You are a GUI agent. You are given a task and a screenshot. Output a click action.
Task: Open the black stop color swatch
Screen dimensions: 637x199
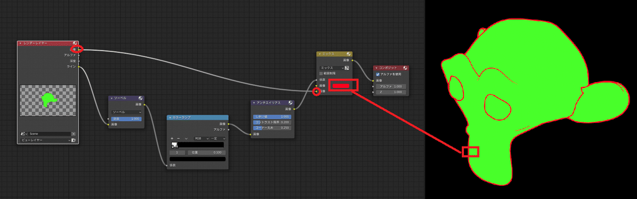tap(197, 159)
